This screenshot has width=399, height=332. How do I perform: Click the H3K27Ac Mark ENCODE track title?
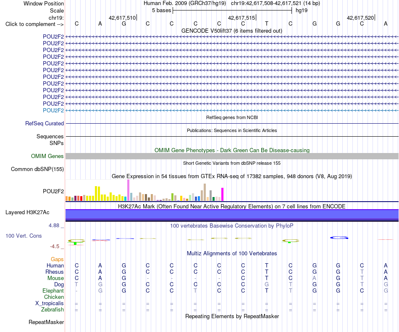(232, 206)
